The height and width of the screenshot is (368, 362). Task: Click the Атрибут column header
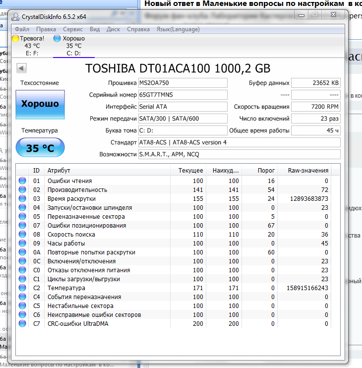pyautogui.click(x=59, y=170)
